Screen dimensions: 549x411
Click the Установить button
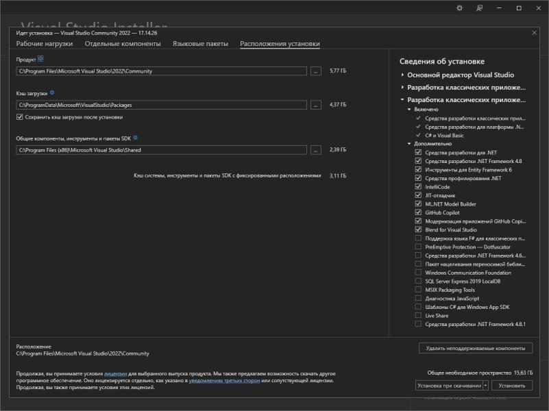click(511, 386)
